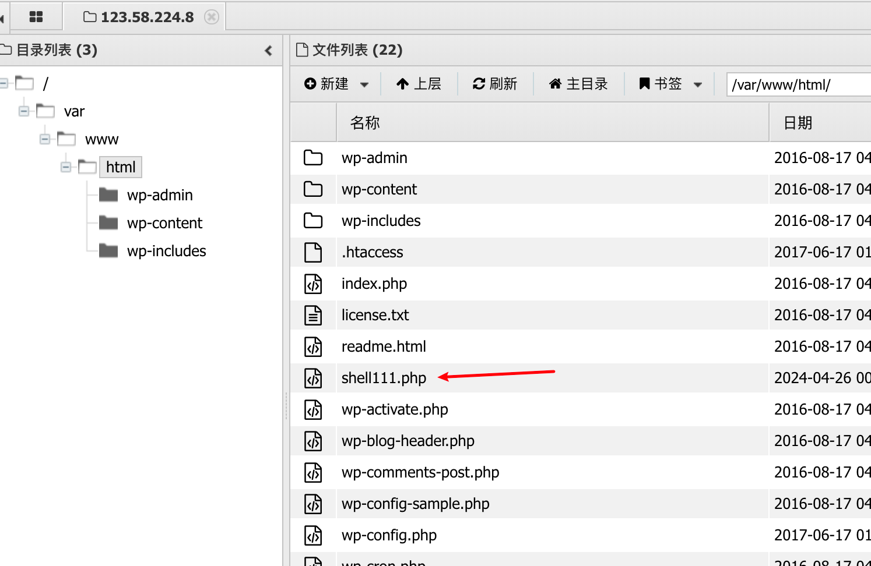The image size is (871, 566).
Task: Collapse the directory list panel
Action: pos(268,51)
